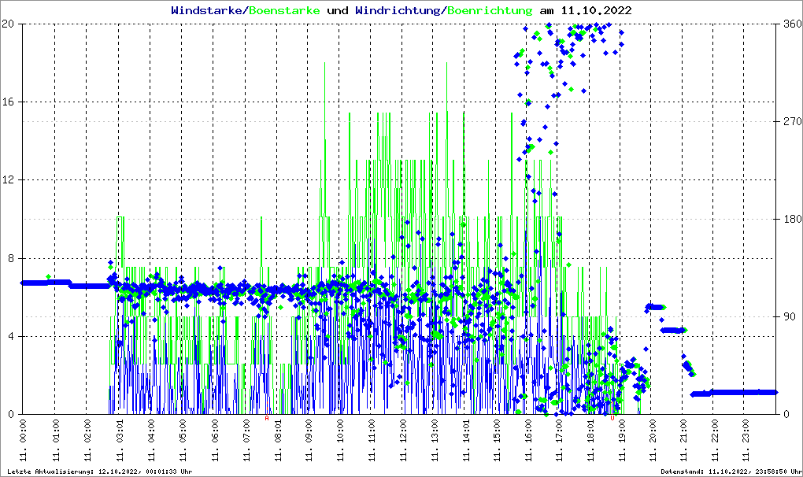Click time label '11. 16:00' on x-axis
Image resolution: width=803 pixels, height=477 pixels.
(x=527, y=441)
